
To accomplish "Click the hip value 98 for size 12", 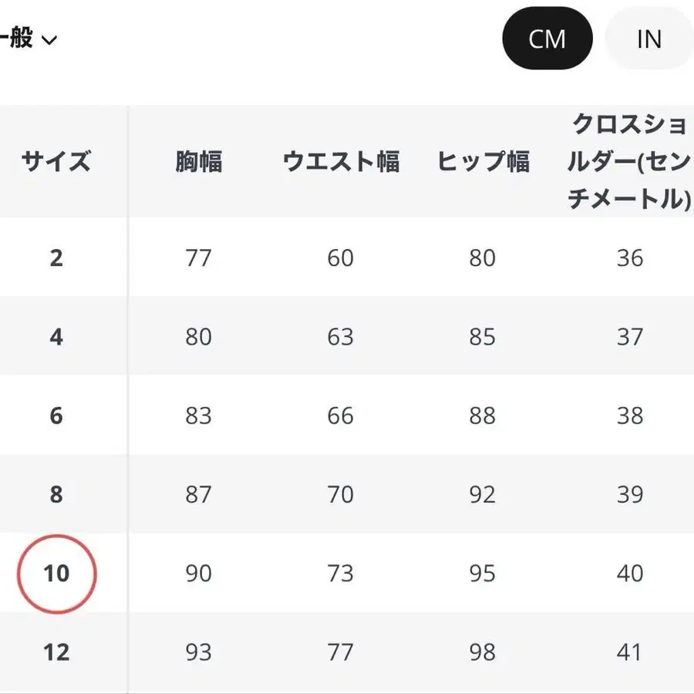I will tap(483, 652).
